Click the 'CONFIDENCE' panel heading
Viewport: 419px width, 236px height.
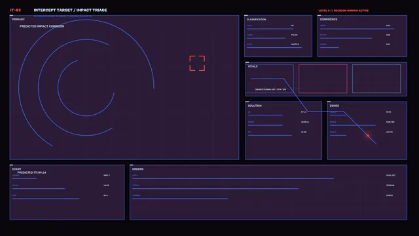[329, 20]
